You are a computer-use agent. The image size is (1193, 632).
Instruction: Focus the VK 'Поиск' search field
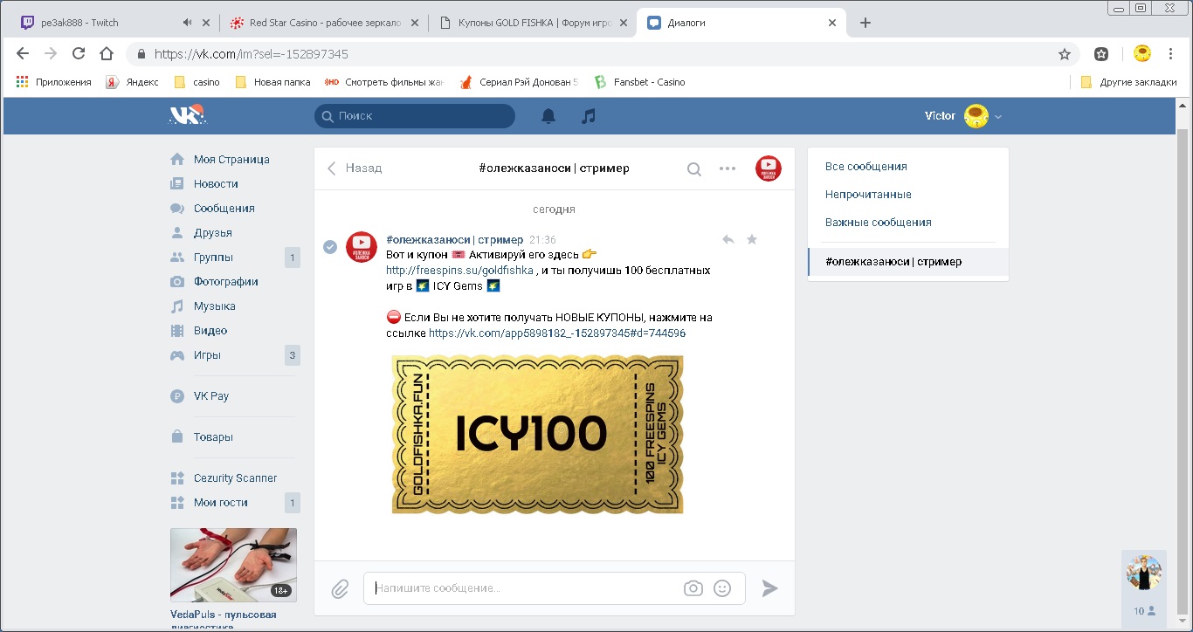415,116
